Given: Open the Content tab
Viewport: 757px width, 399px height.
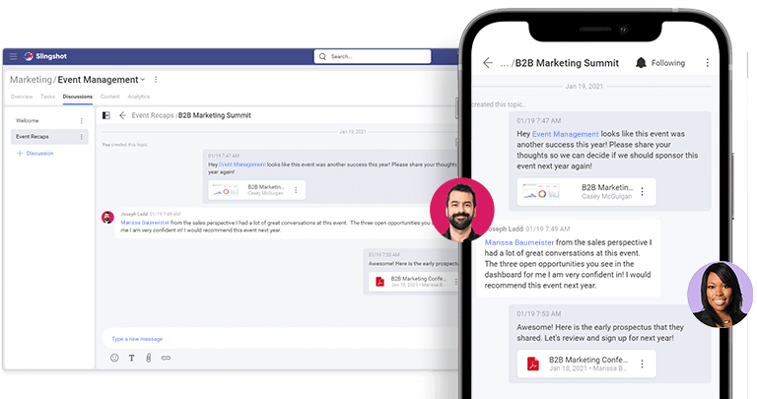Looking at the screenshot, I should [x=110, y=97].
